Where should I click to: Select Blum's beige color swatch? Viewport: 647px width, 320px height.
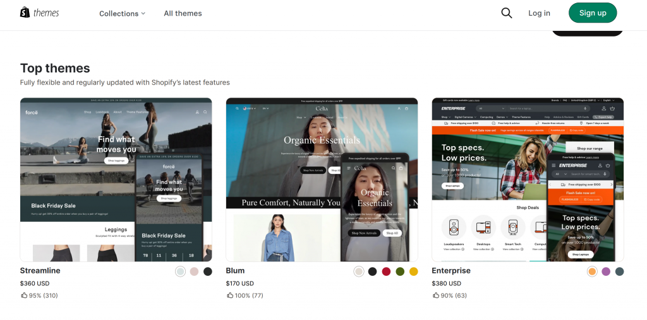coord(359,271)
